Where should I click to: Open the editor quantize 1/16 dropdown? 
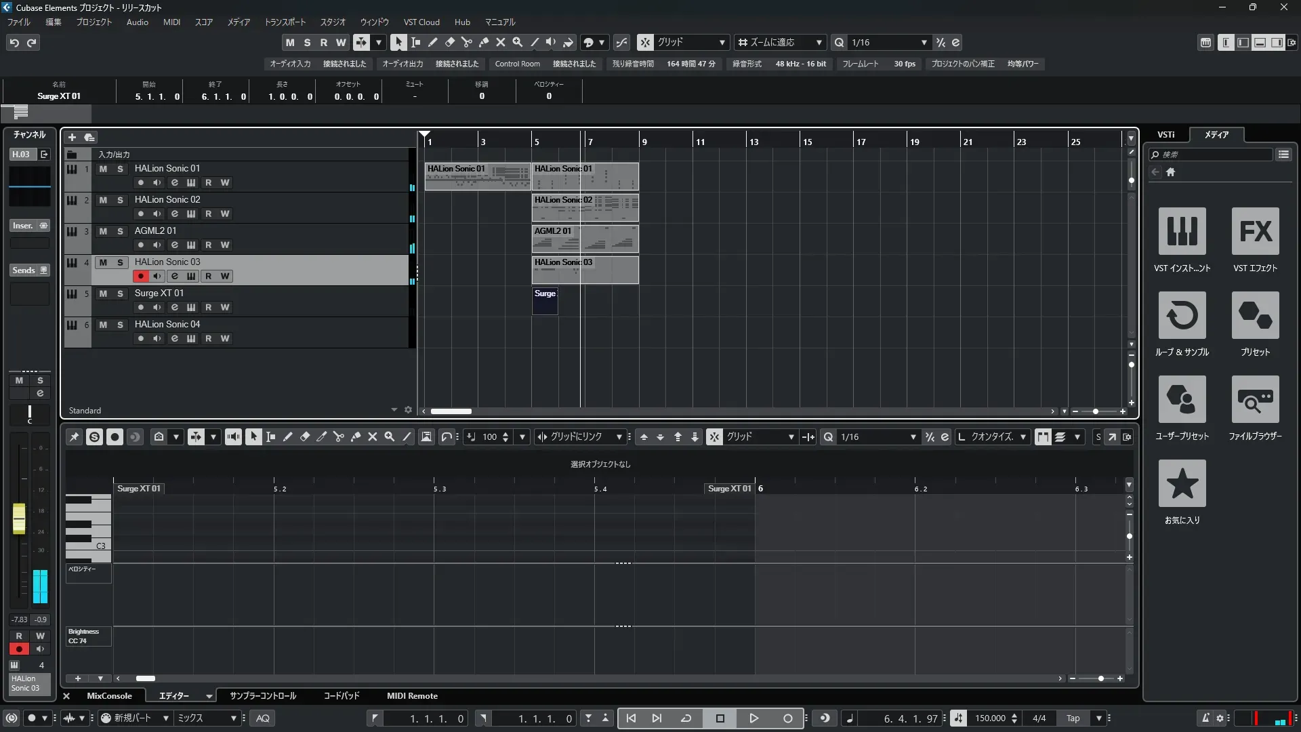(913, 437)
